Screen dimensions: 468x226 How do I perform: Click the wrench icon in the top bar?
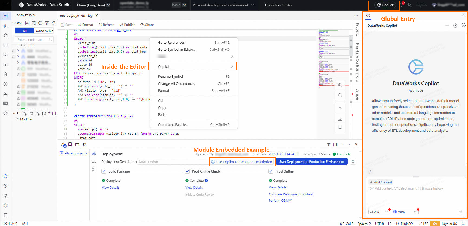tap(410, 5)
